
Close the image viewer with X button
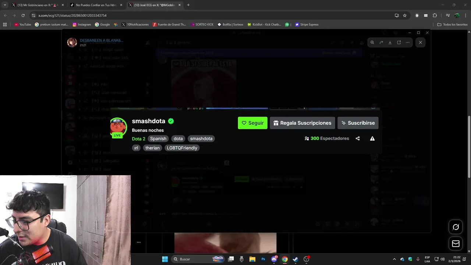click(420, 42)
